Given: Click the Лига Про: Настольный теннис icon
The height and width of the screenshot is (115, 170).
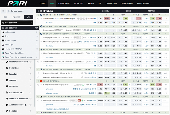Looking at the screenshot, I should pos(3,57).
